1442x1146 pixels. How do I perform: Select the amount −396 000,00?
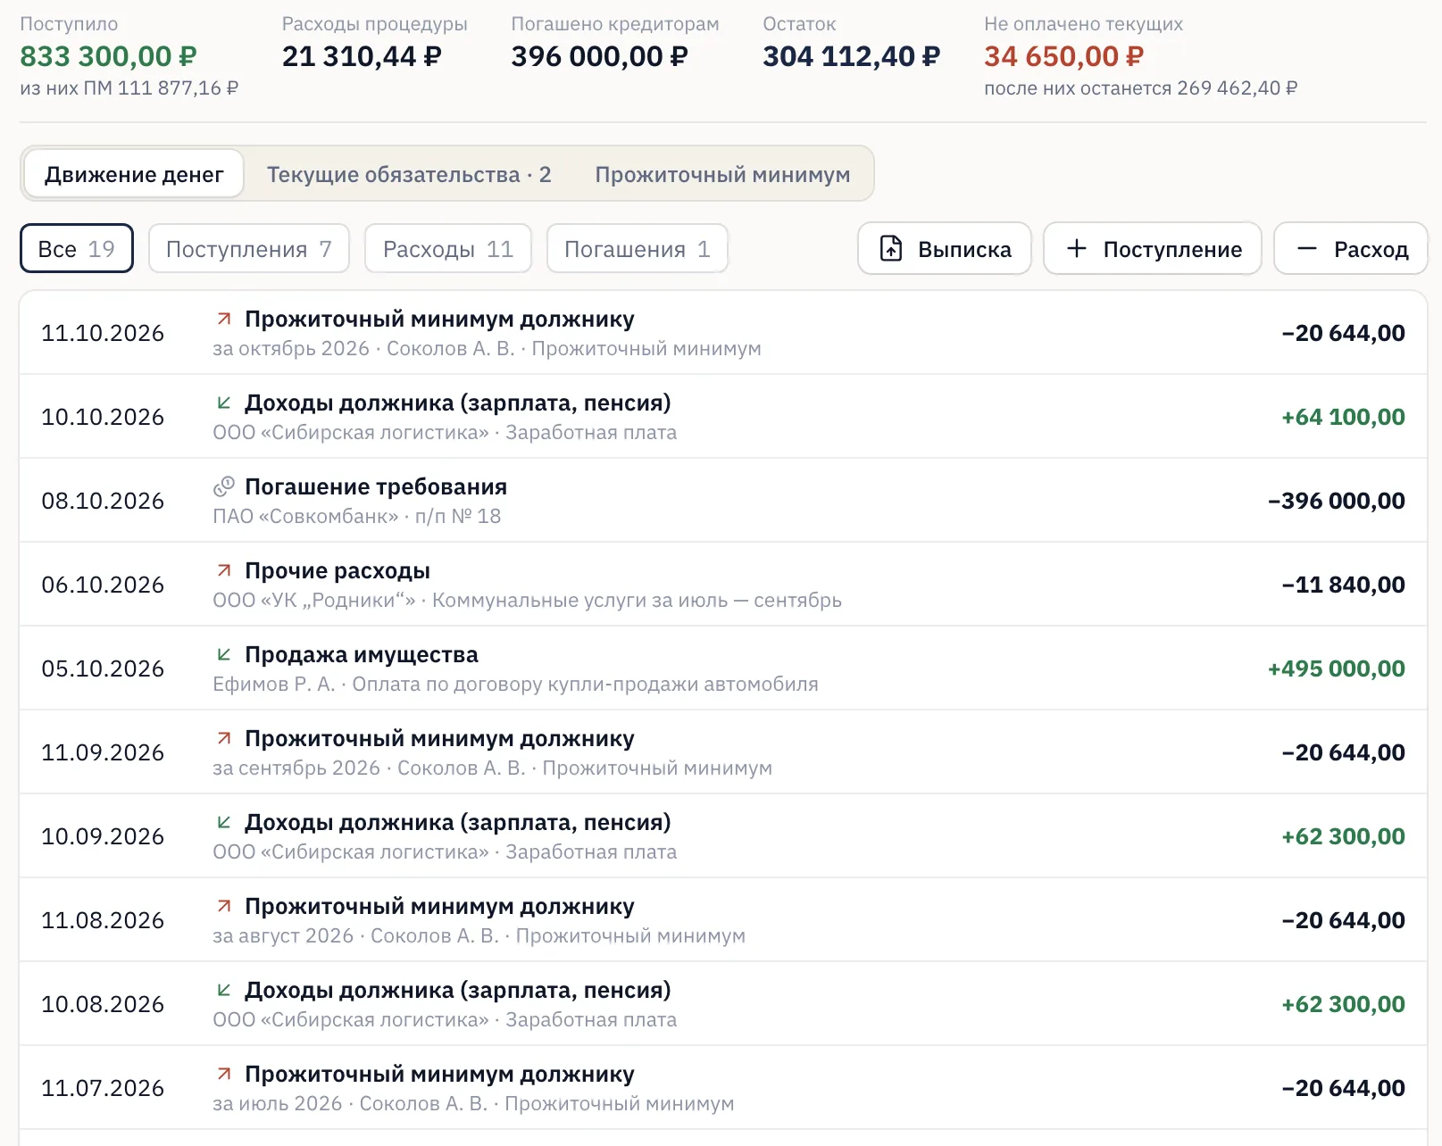pos(1337,501)
